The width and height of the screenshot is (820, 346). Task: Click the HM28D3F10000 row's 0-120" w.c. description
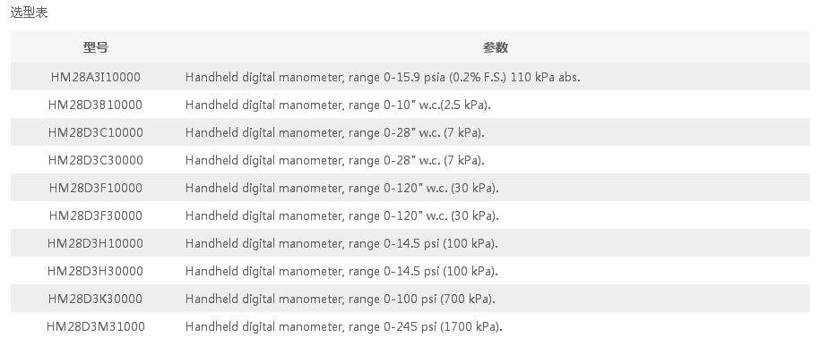[x=342, y=188]
